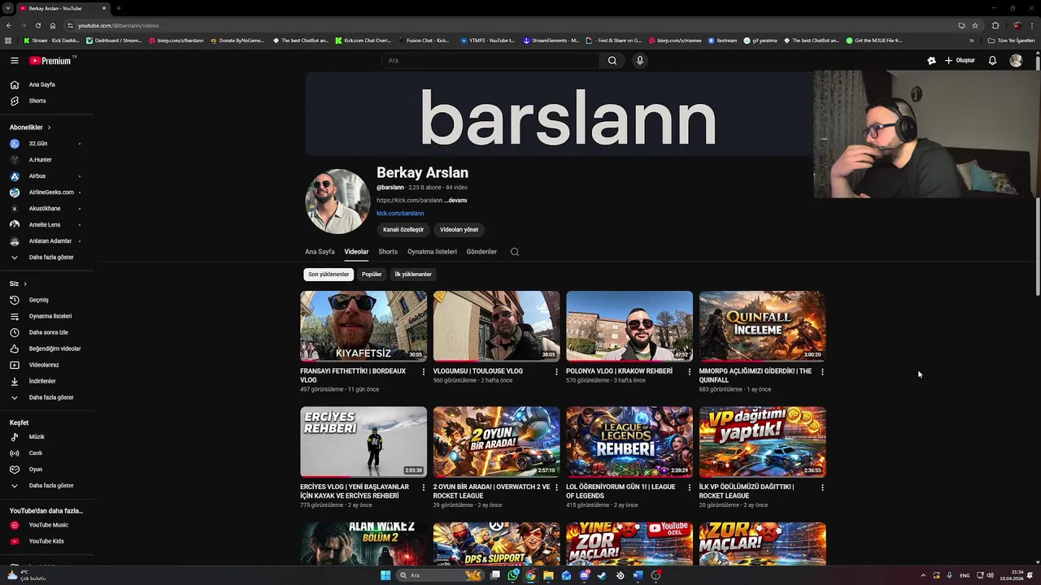Click Kanalı özelleştir button
Image resolution: width=1041 pixels, height=585 pixels.
click(x=403, y=230)
